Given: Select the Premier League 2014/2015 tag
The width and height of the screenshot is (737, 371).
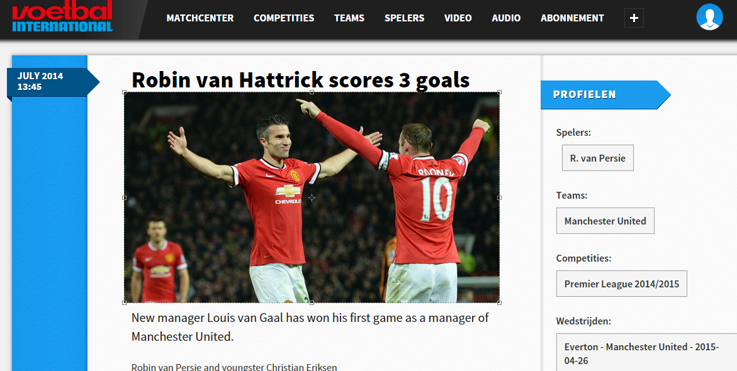Looking at the screenshot, I should (x=622, y=284).
